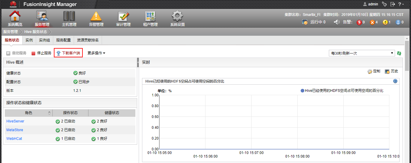This screenshot has width=411, height=163.
Task: Click the 操作状态 column header
Action: tap(70, 113)
